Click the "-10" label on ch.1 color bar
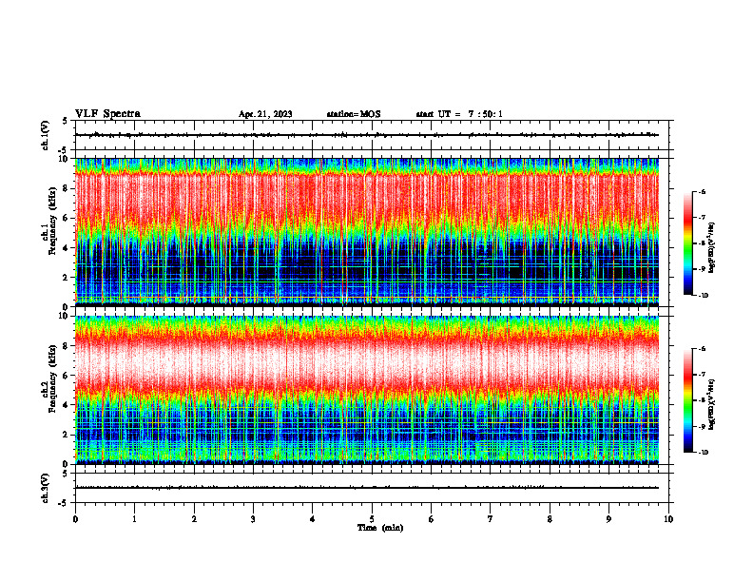This screenshot has height=582, width=753. (704, 296)
